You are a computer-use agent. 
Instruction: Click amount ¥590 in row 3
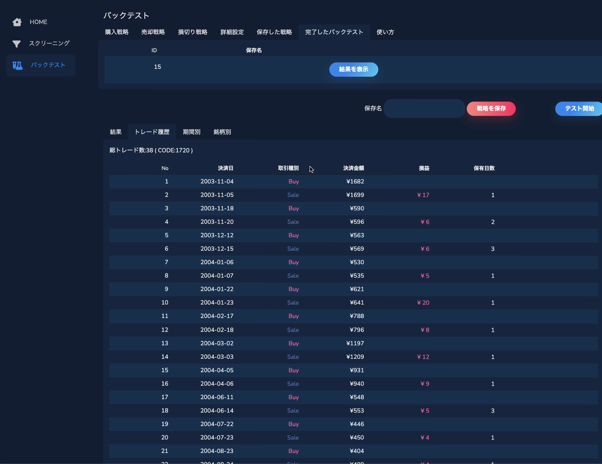[357, 208]
